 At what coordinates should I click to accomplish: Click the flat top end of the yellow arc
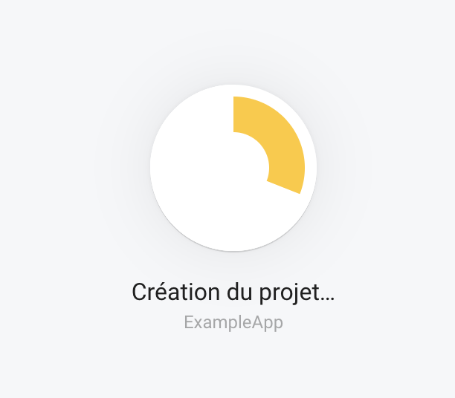[234, 114]
